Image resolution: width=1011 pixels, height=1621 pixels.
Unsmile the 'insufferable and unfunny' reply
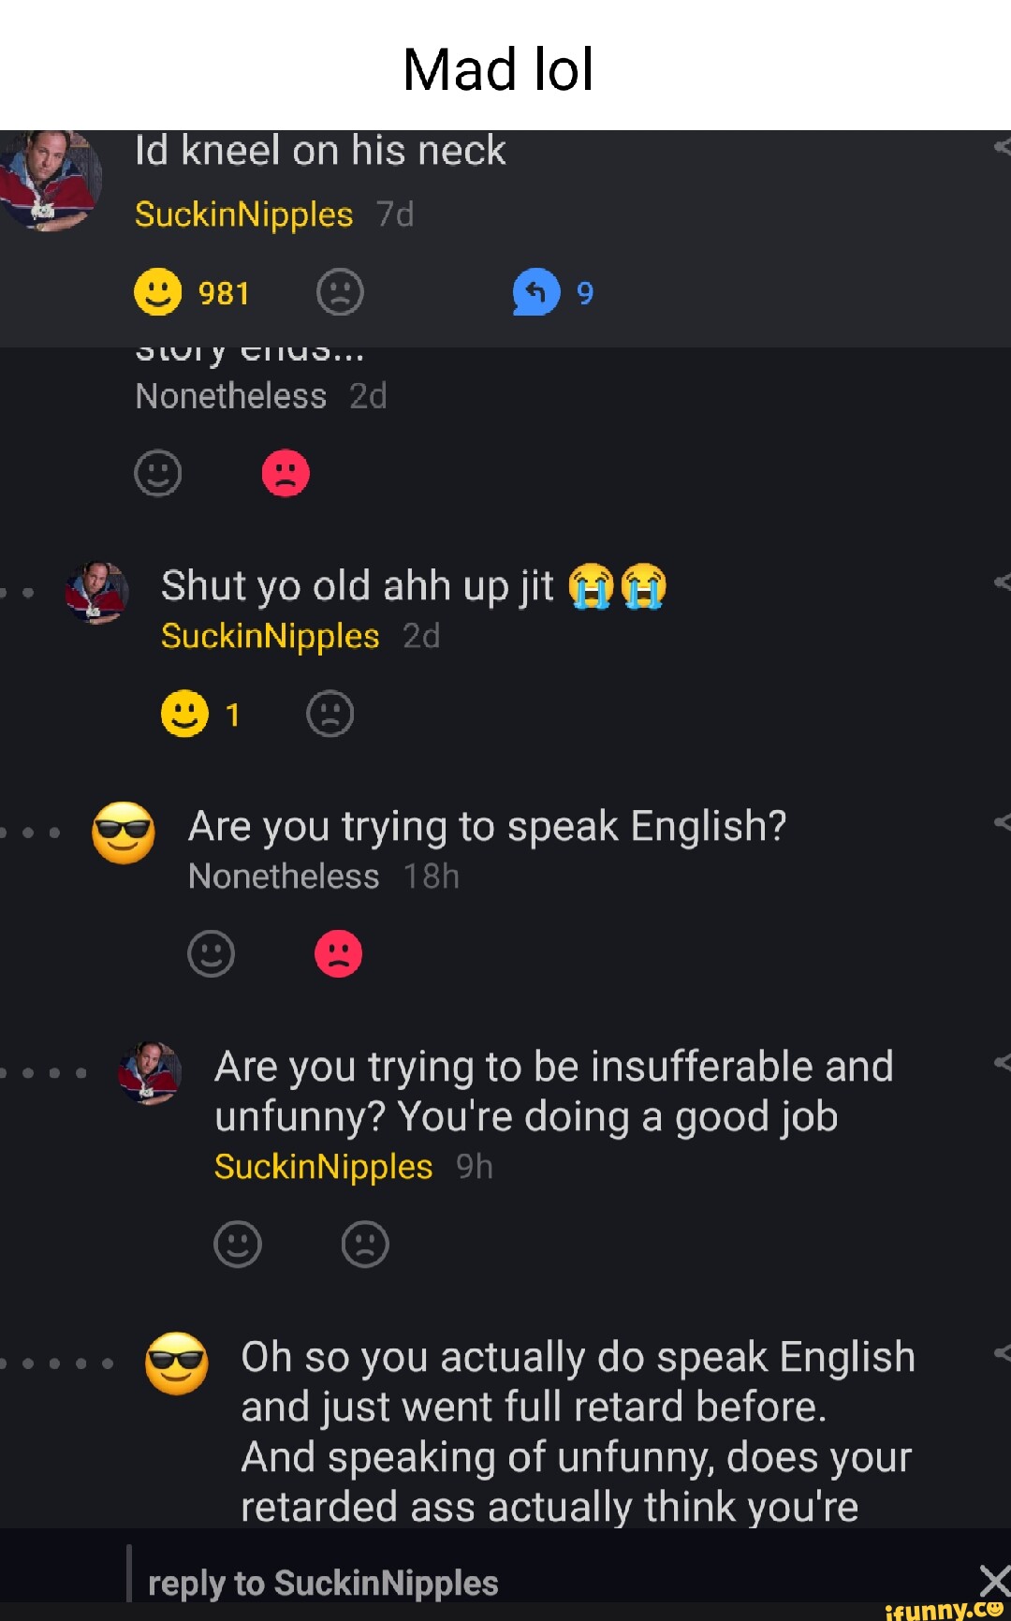(x=365, y=1245)
